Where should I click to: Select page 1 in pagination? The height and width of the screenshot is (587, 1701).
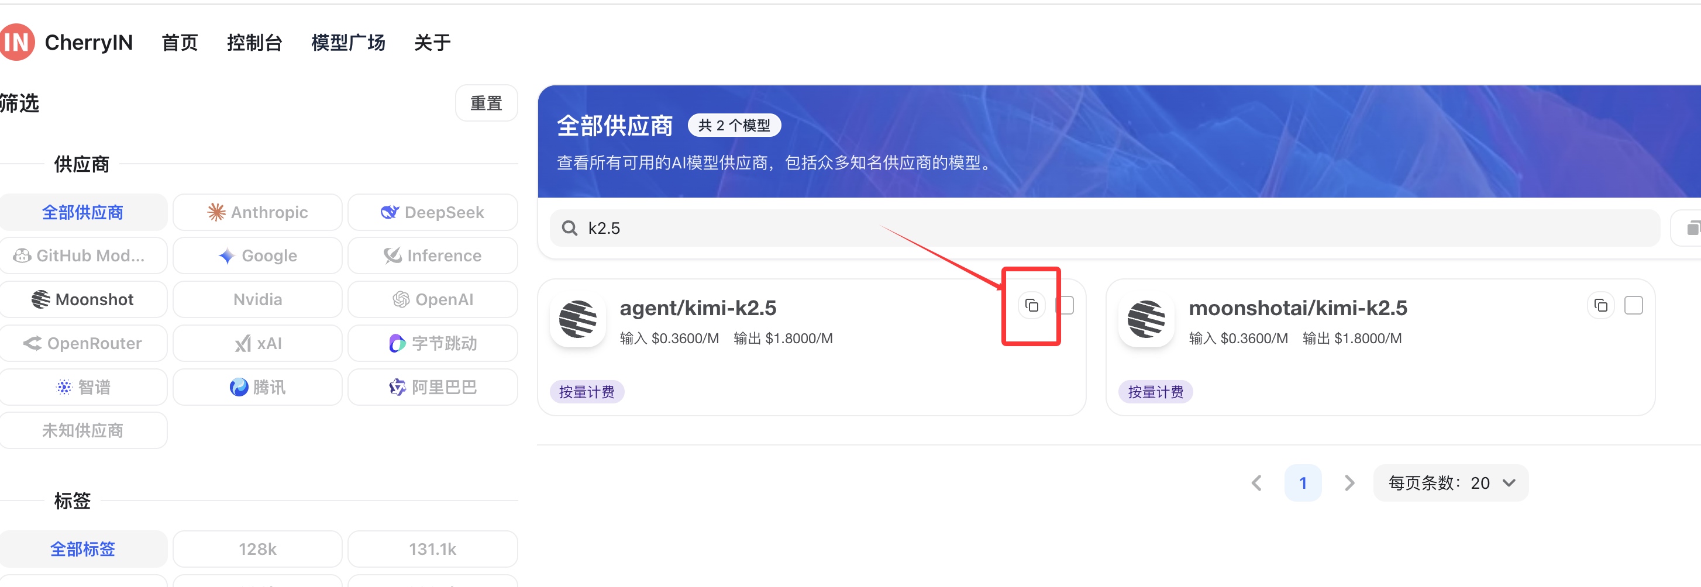[x=1302, y=484]
